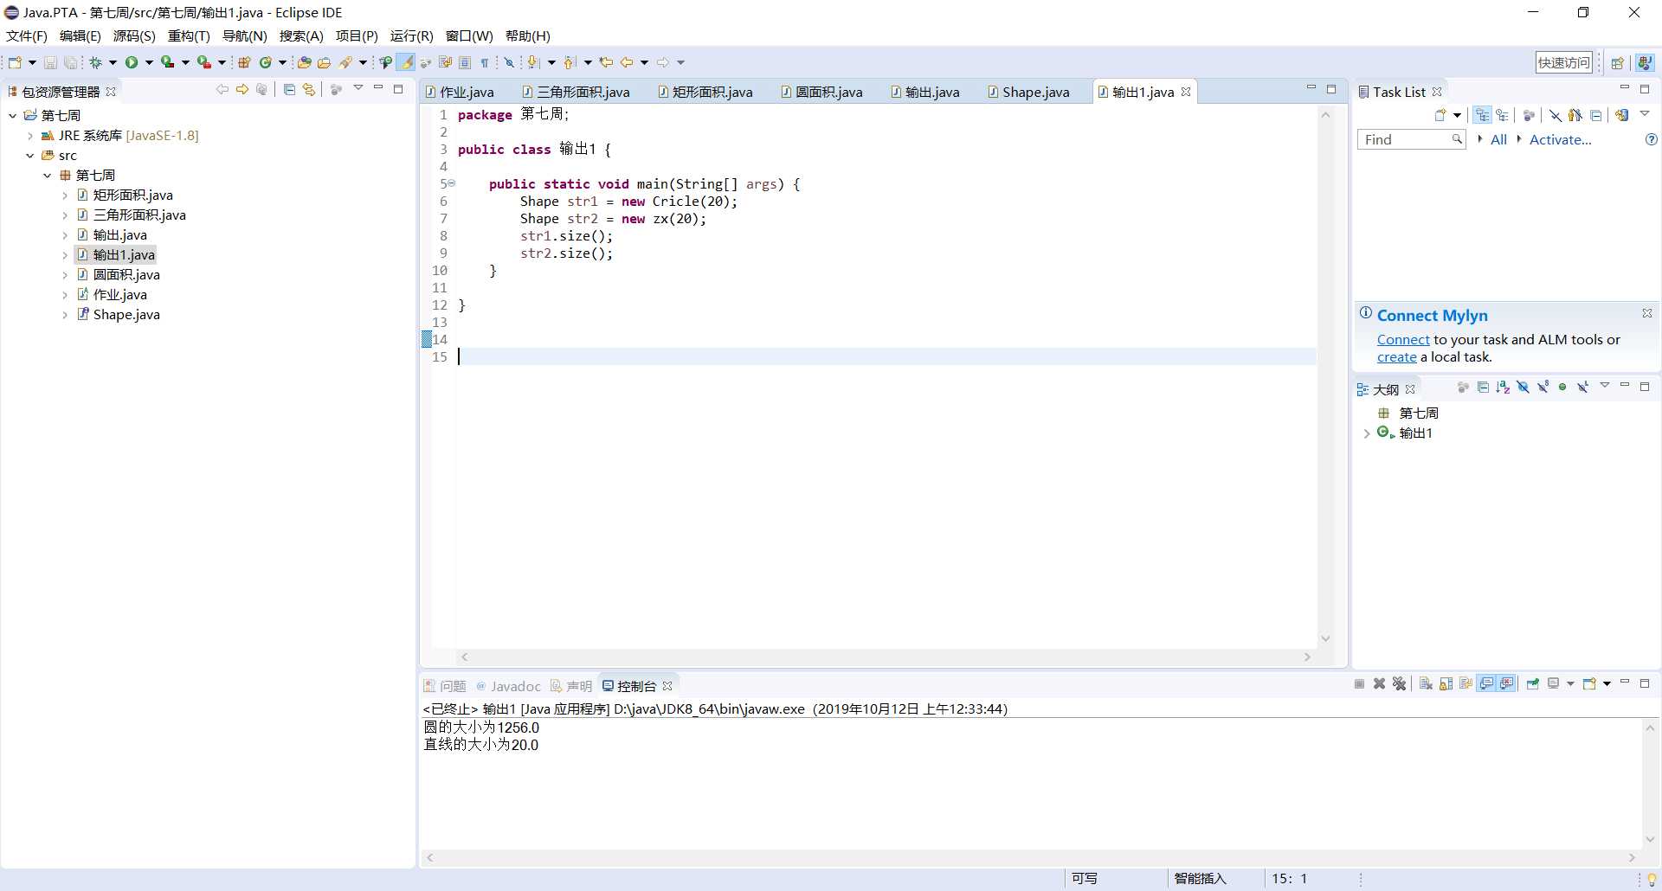Toggle Hide Non-Public Members green dot
The height and width of the screenshot is (891, 1662).
1562,387
